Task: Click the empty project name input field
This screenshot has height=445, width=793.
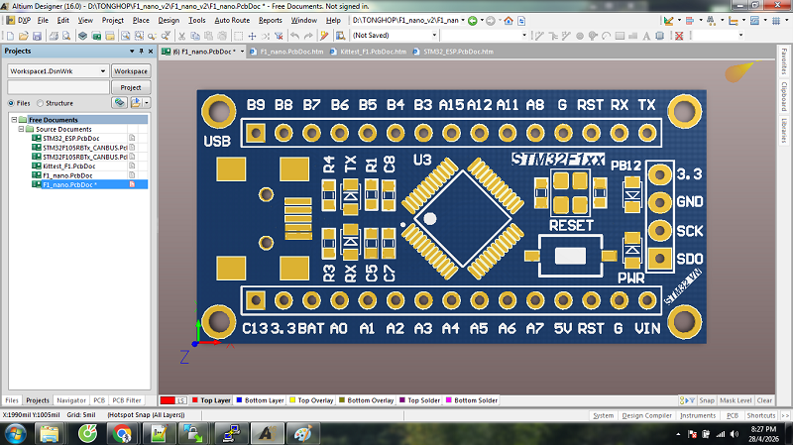Action: tap(58, 87)
